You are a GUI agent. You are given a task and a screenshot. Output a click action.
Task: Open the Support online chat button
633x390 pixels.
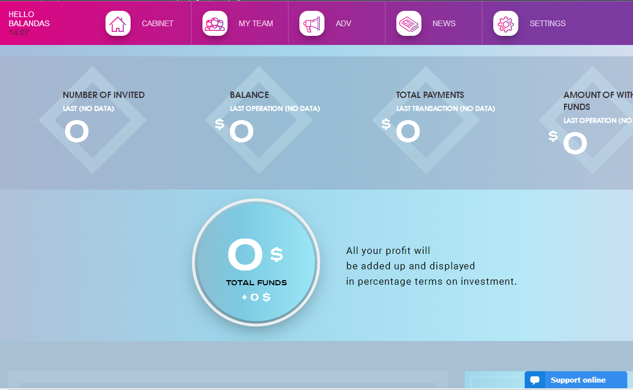[x=577, y=380]
